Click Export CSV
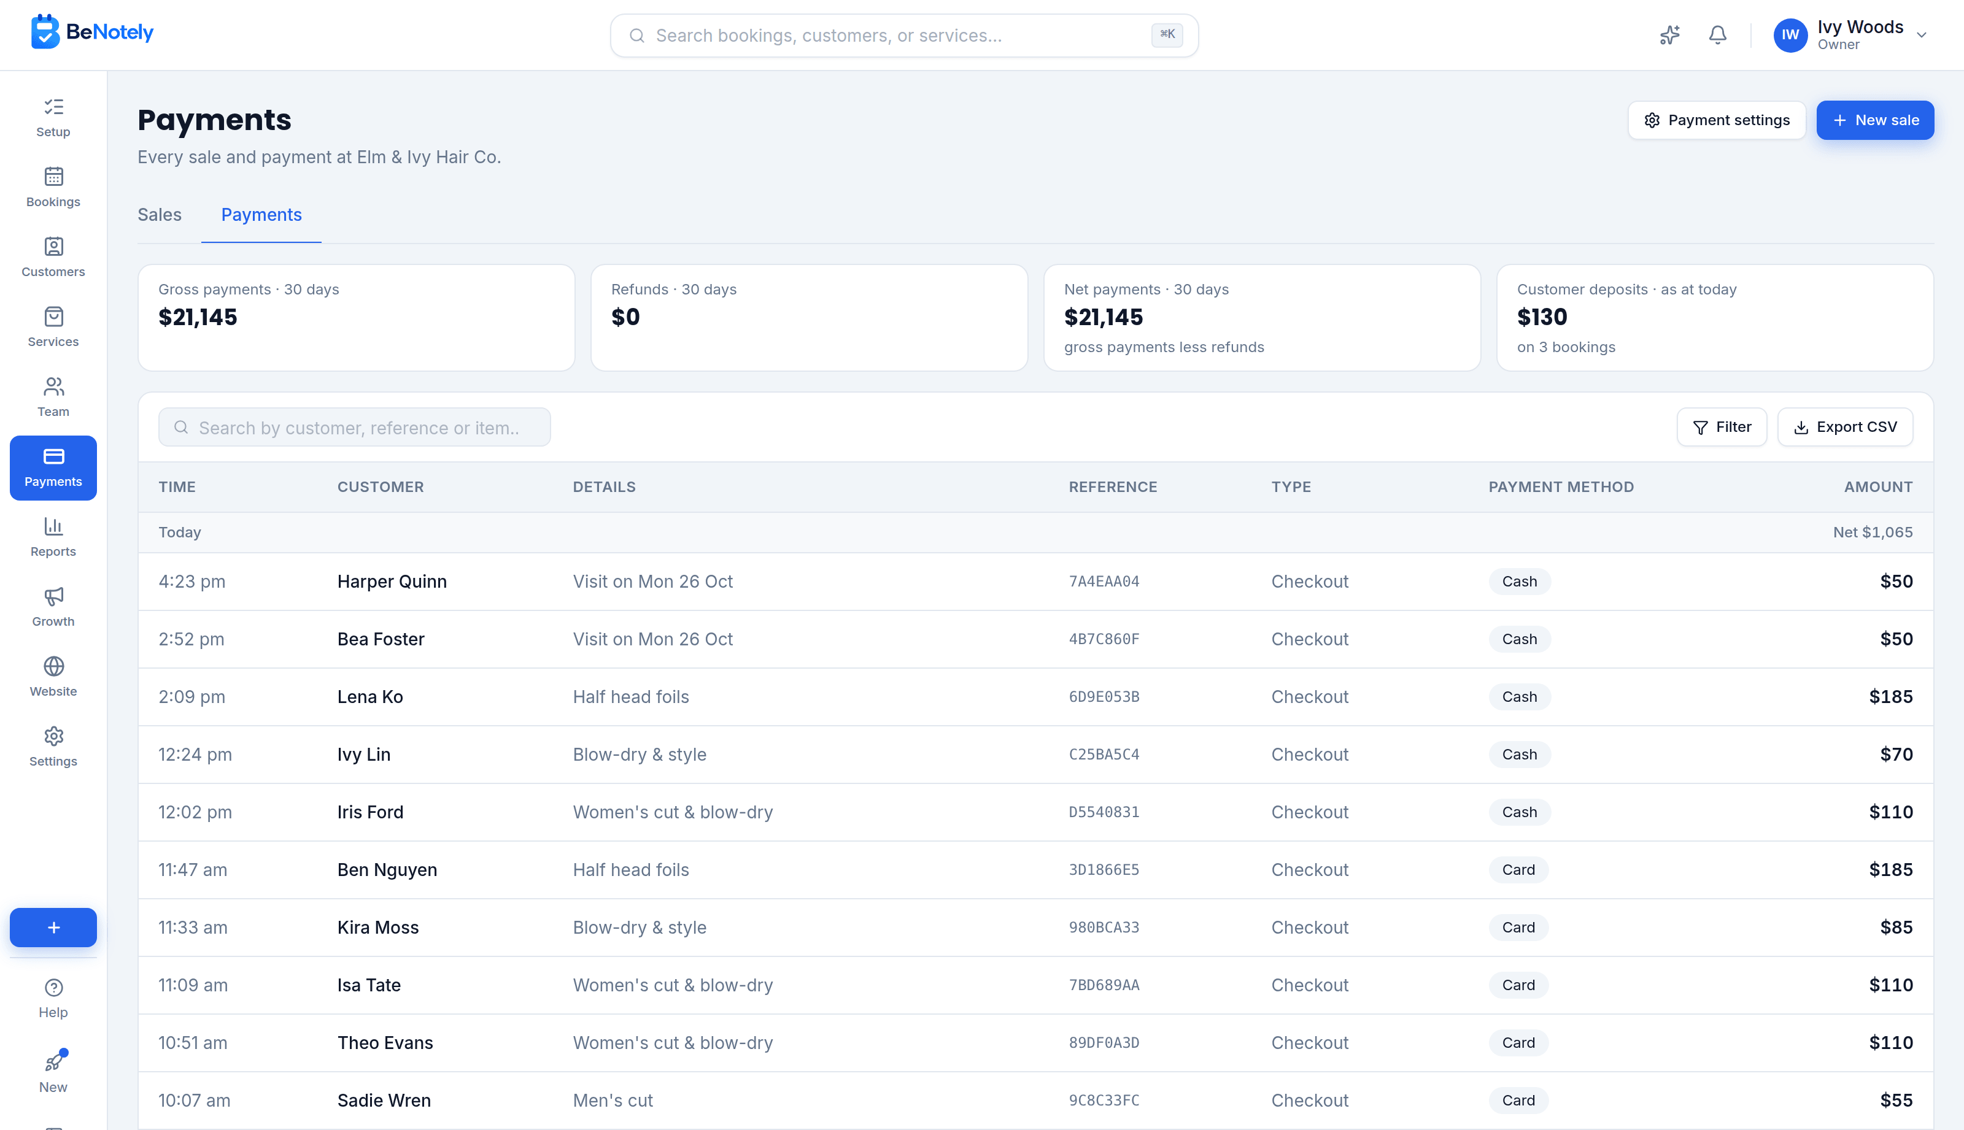 (x=1844, y=427)
